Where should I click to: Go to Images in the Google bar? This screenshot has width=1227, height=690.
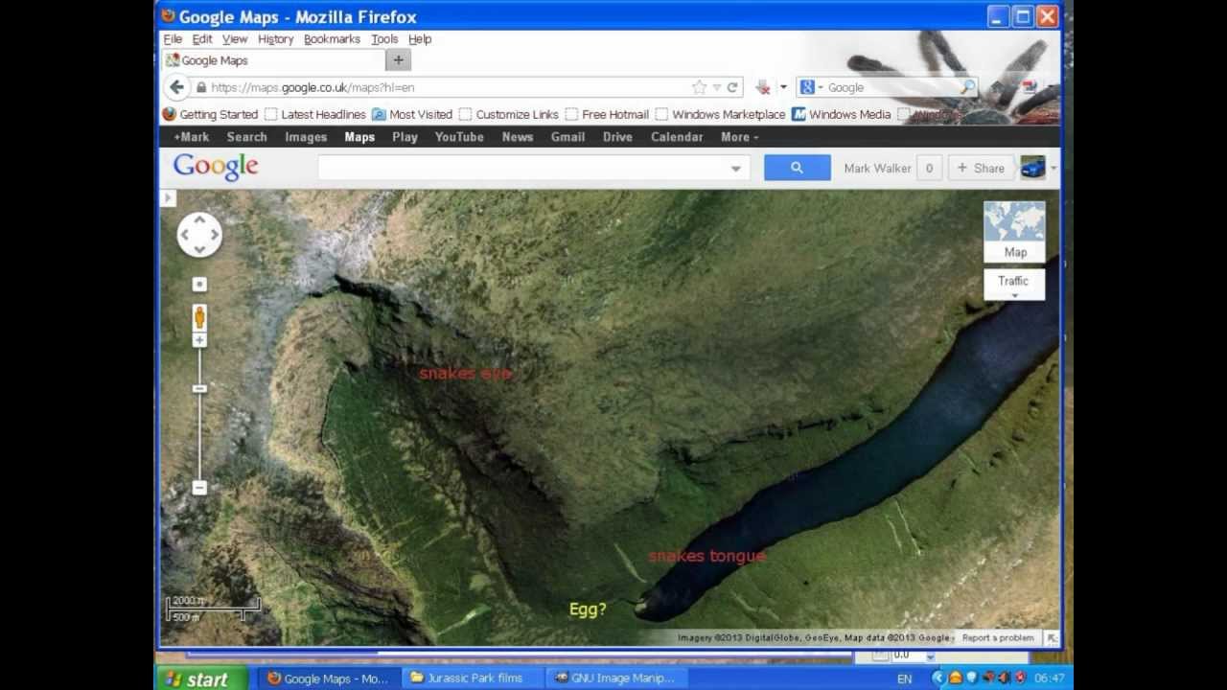[x=306, y=137]
